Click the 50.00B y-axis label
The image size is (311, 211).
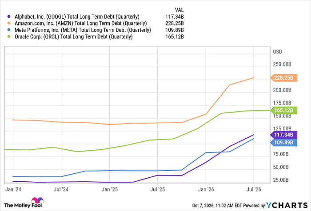pyautogui.click(x=281, y=167)
